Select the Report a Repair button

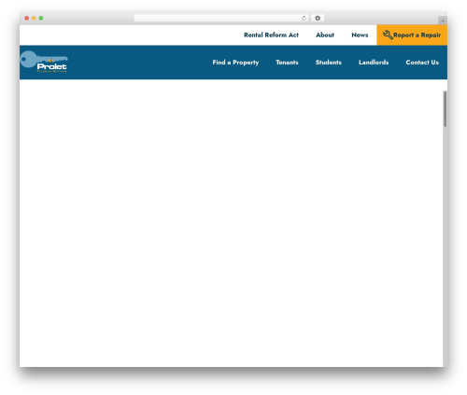coord(412,35)
